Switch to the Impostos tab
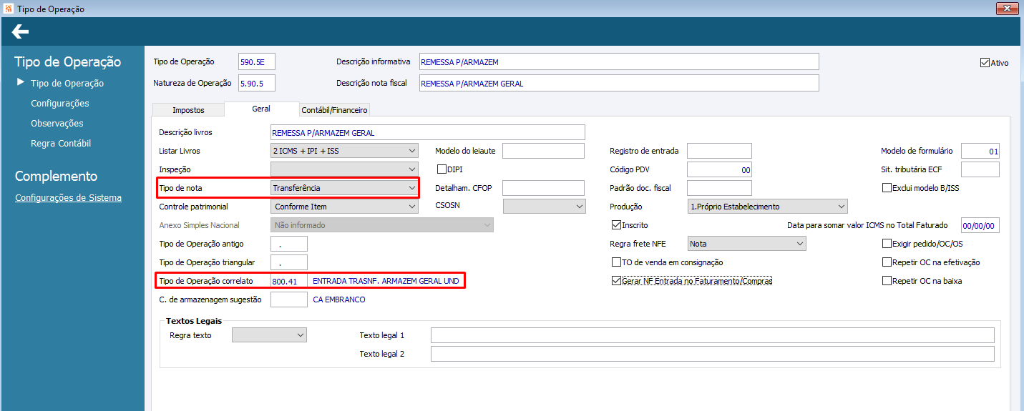 point(188,110)
